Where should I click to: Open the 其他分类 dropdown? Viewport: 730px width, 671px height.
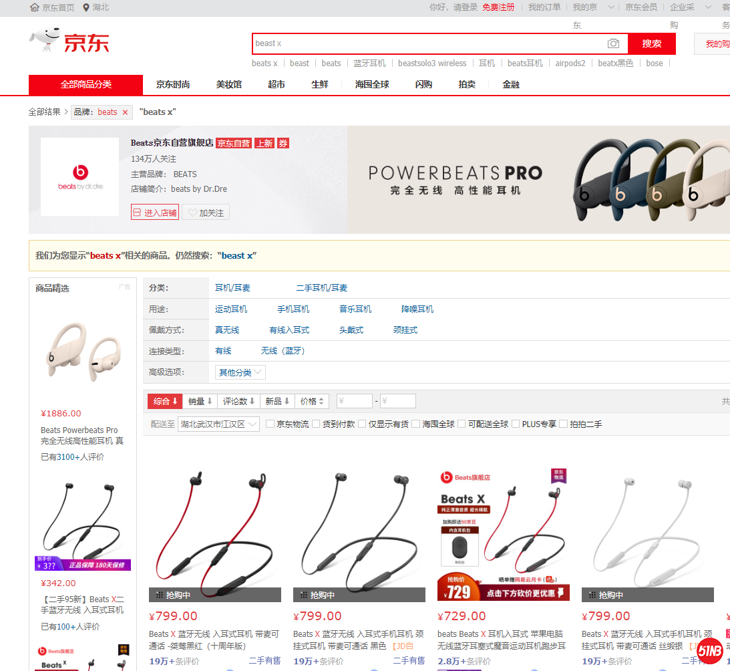(x=240, y=372)
